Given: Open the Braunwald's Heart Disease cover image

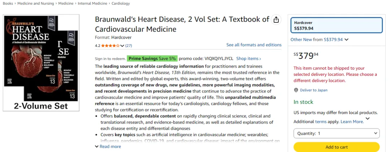Looking at the screenshot, I should (x=41, y=63).
